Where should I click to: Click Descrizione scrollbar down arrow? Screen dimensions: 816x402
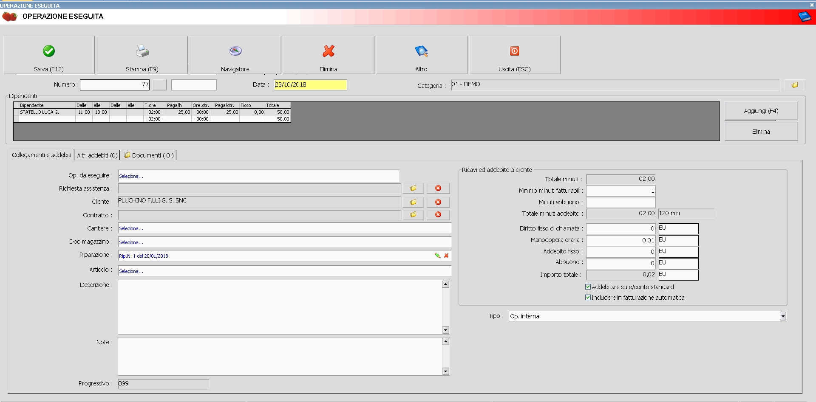point(445,330)
